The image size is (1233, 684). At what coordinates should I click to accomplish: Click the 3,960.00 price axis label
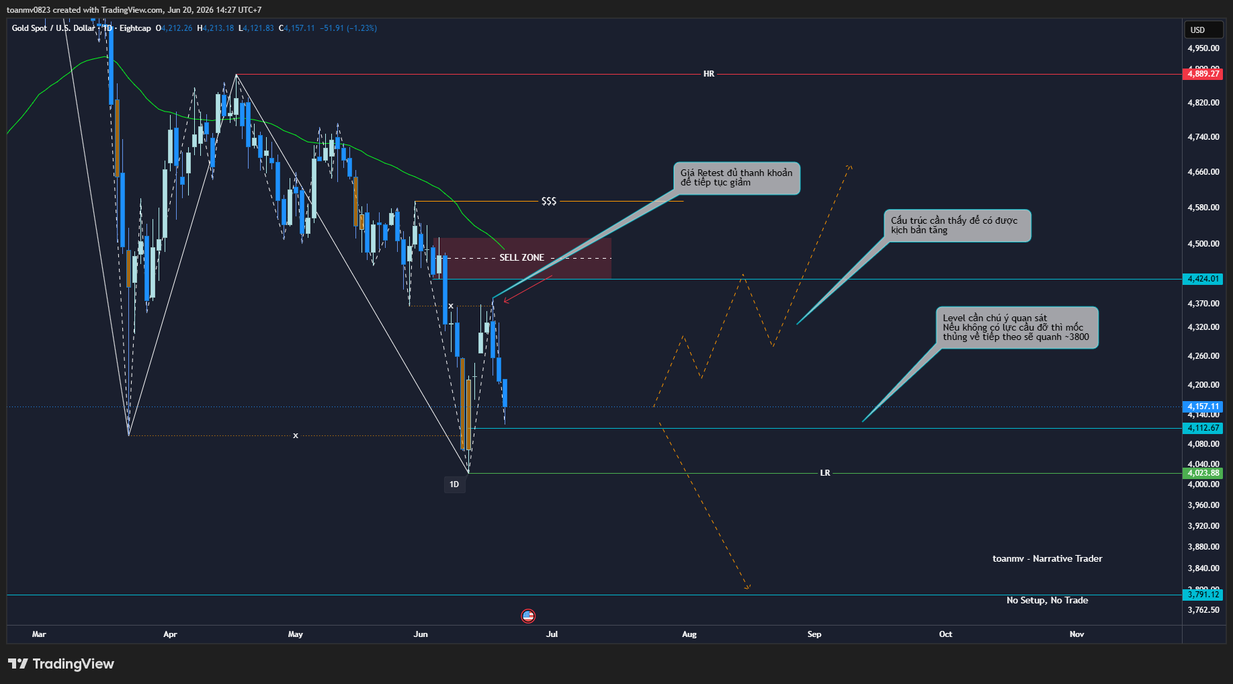1203,505
